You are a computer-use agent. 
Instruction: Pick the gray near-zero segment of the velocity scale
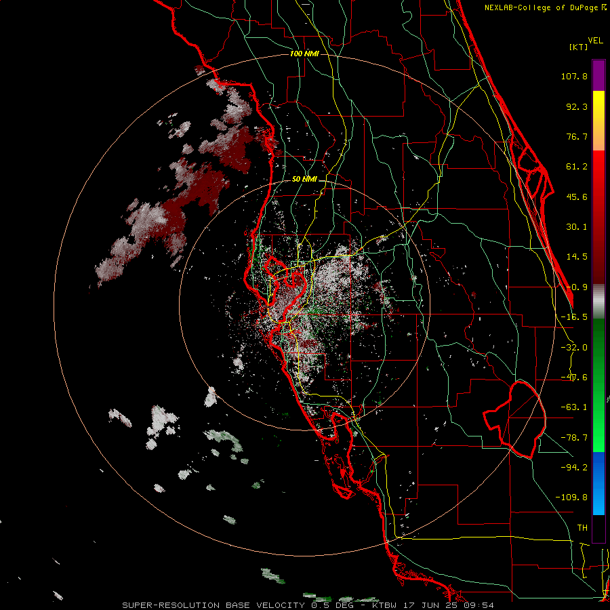coord(598,301)
